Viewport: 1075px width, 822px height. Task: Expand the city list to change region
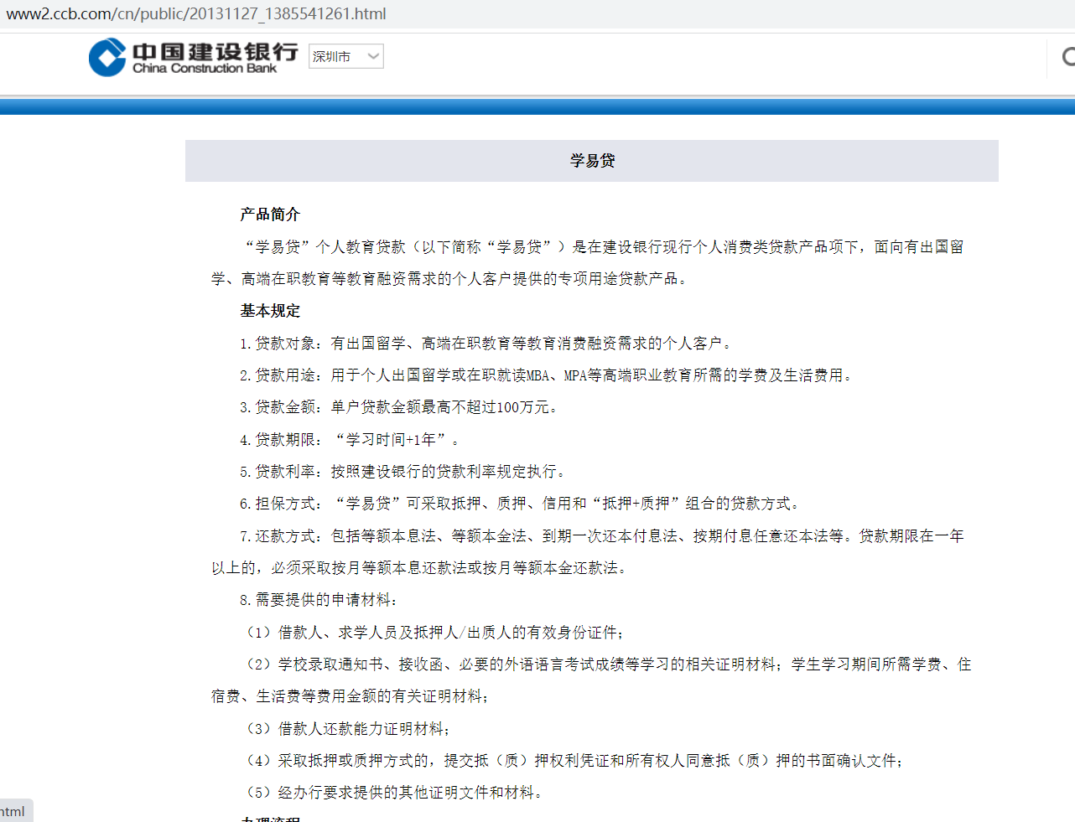pyautogui.click(x=345, y=56)
